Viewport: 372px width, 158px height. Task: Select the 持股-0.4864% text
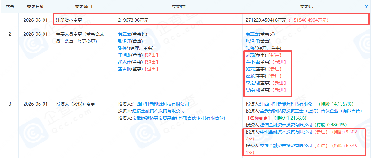click(x=331, y=124)
